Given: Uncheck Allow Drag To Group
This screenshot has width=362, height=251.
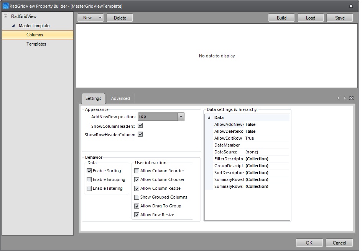Looking at the screenshot, I should click(137, 206).
